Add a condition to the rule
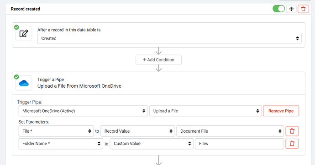This screenshot has width=315, height=165. [x=158, y=60]
